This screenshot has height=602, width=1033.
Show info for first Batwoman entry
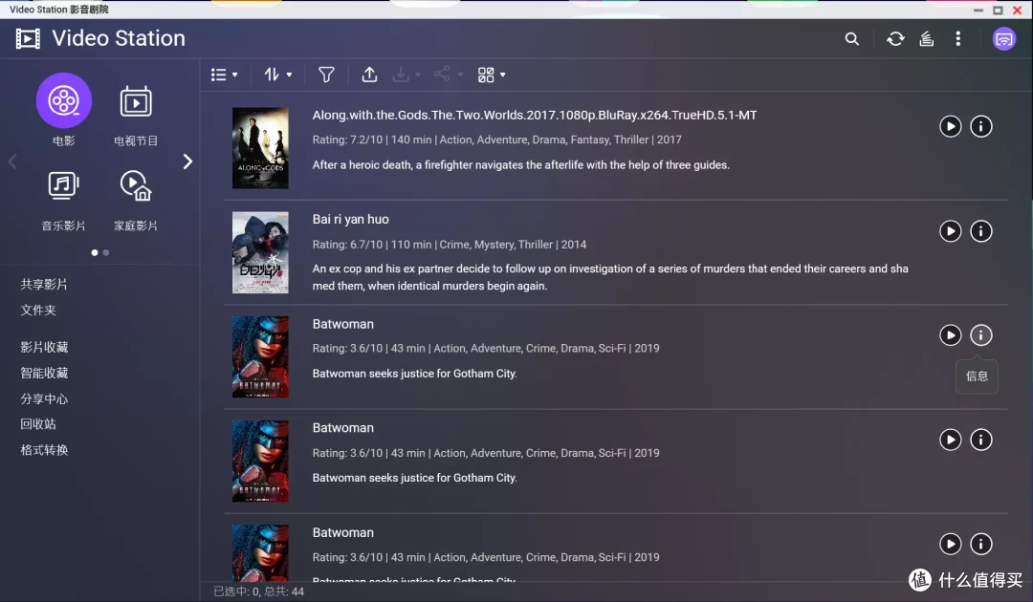coord(981,335)
